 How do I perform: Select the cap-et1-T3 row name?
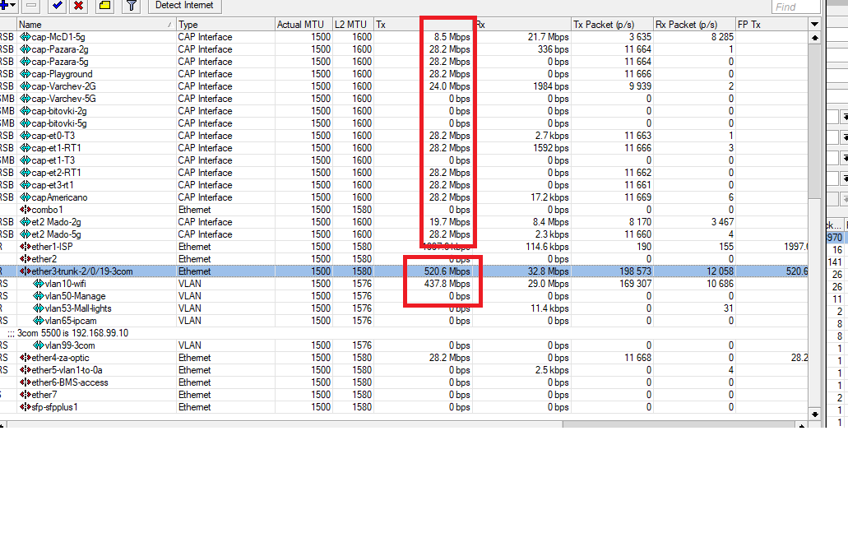(x=53, y=160)
